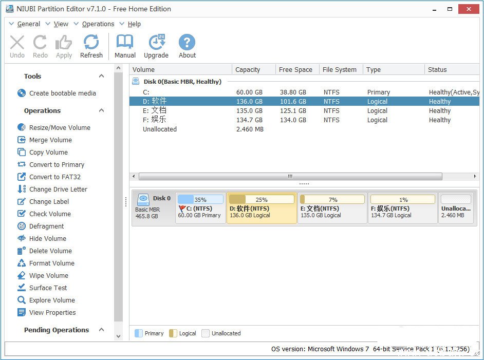
Task: Select the E: partition usage bar
Action: pyautogui.click(x=332, y=200)
